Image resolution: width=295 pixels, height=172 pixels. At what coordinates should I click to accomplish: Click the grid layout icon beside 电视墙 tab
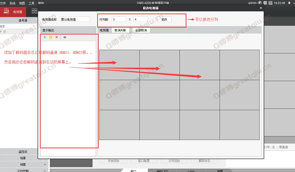tap(34, 11)
